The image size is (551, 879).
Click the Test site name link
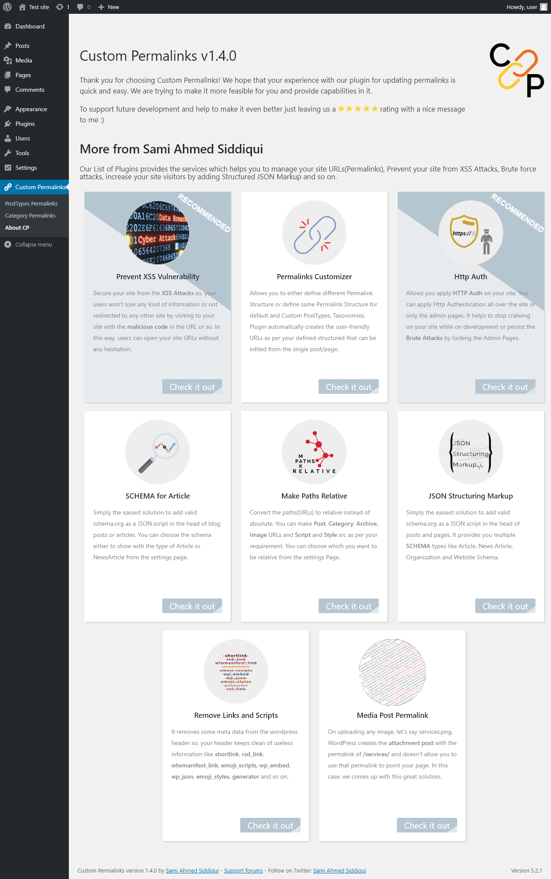point(39,7)
